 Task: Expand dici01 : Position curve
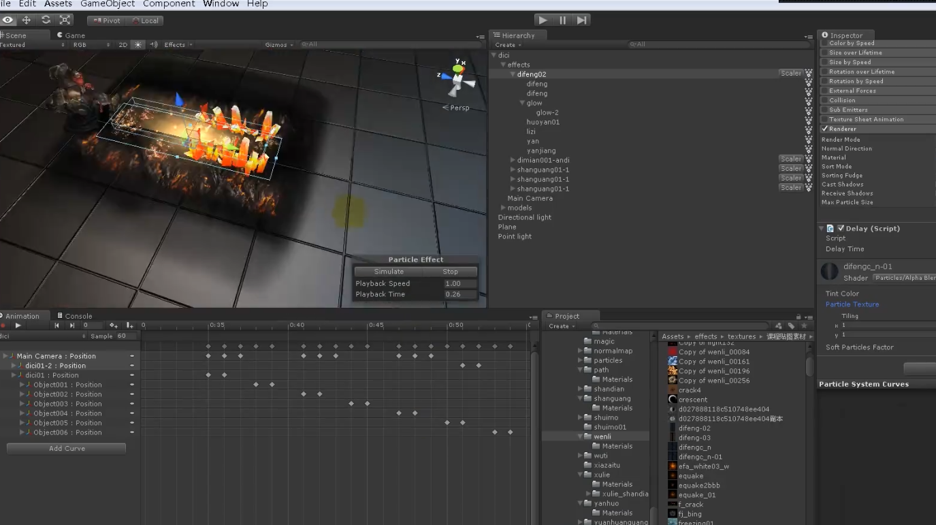coord(14,375)
